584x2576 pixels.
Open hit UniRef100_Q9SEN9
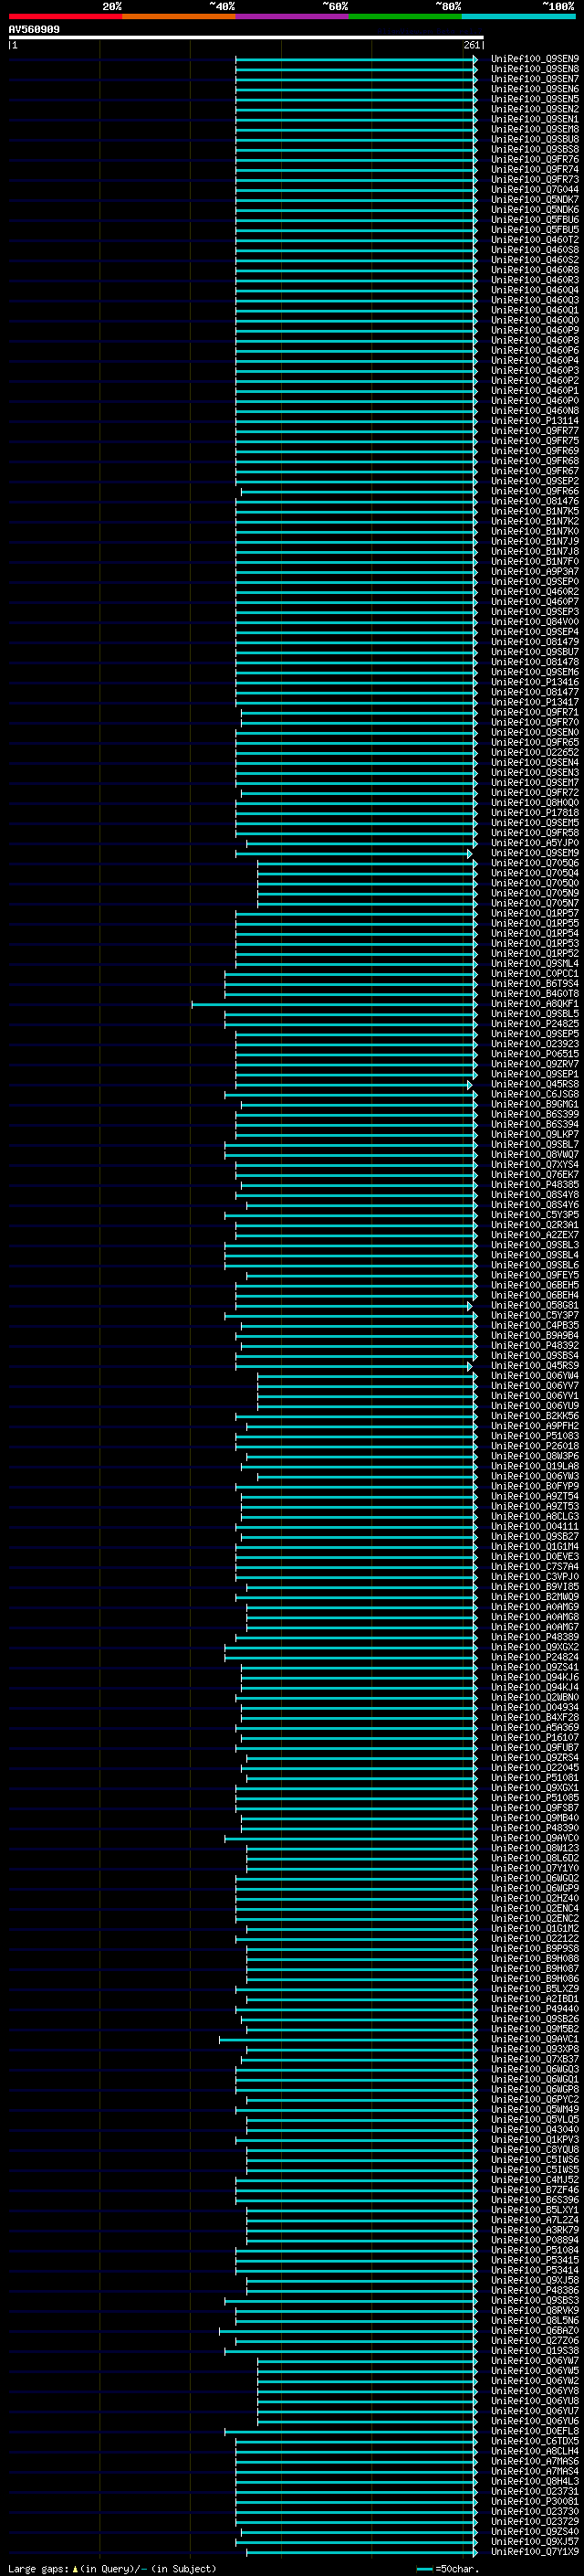coord(535,59)
